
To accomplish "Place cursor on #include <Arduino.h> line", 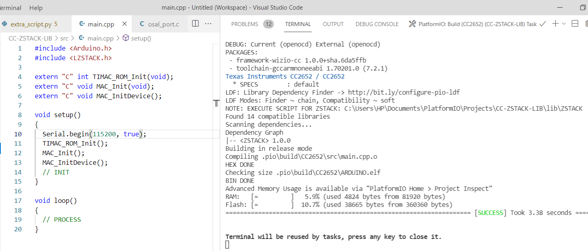I will tap(73, 48).
